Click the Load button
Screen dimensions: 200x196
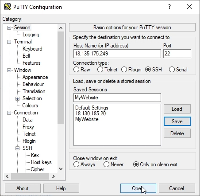177,109
